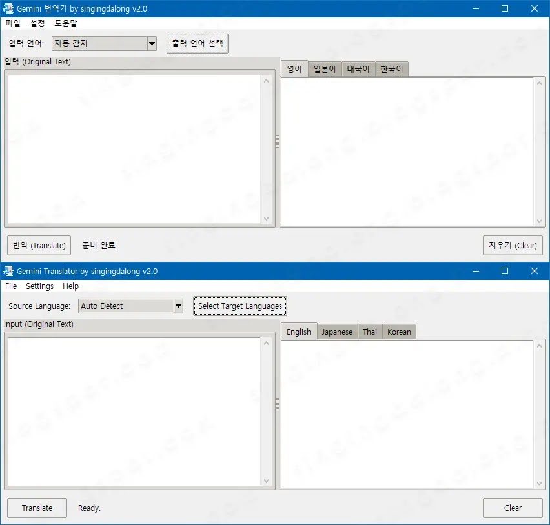Switch to the 태국어 tab

point(358,69)
